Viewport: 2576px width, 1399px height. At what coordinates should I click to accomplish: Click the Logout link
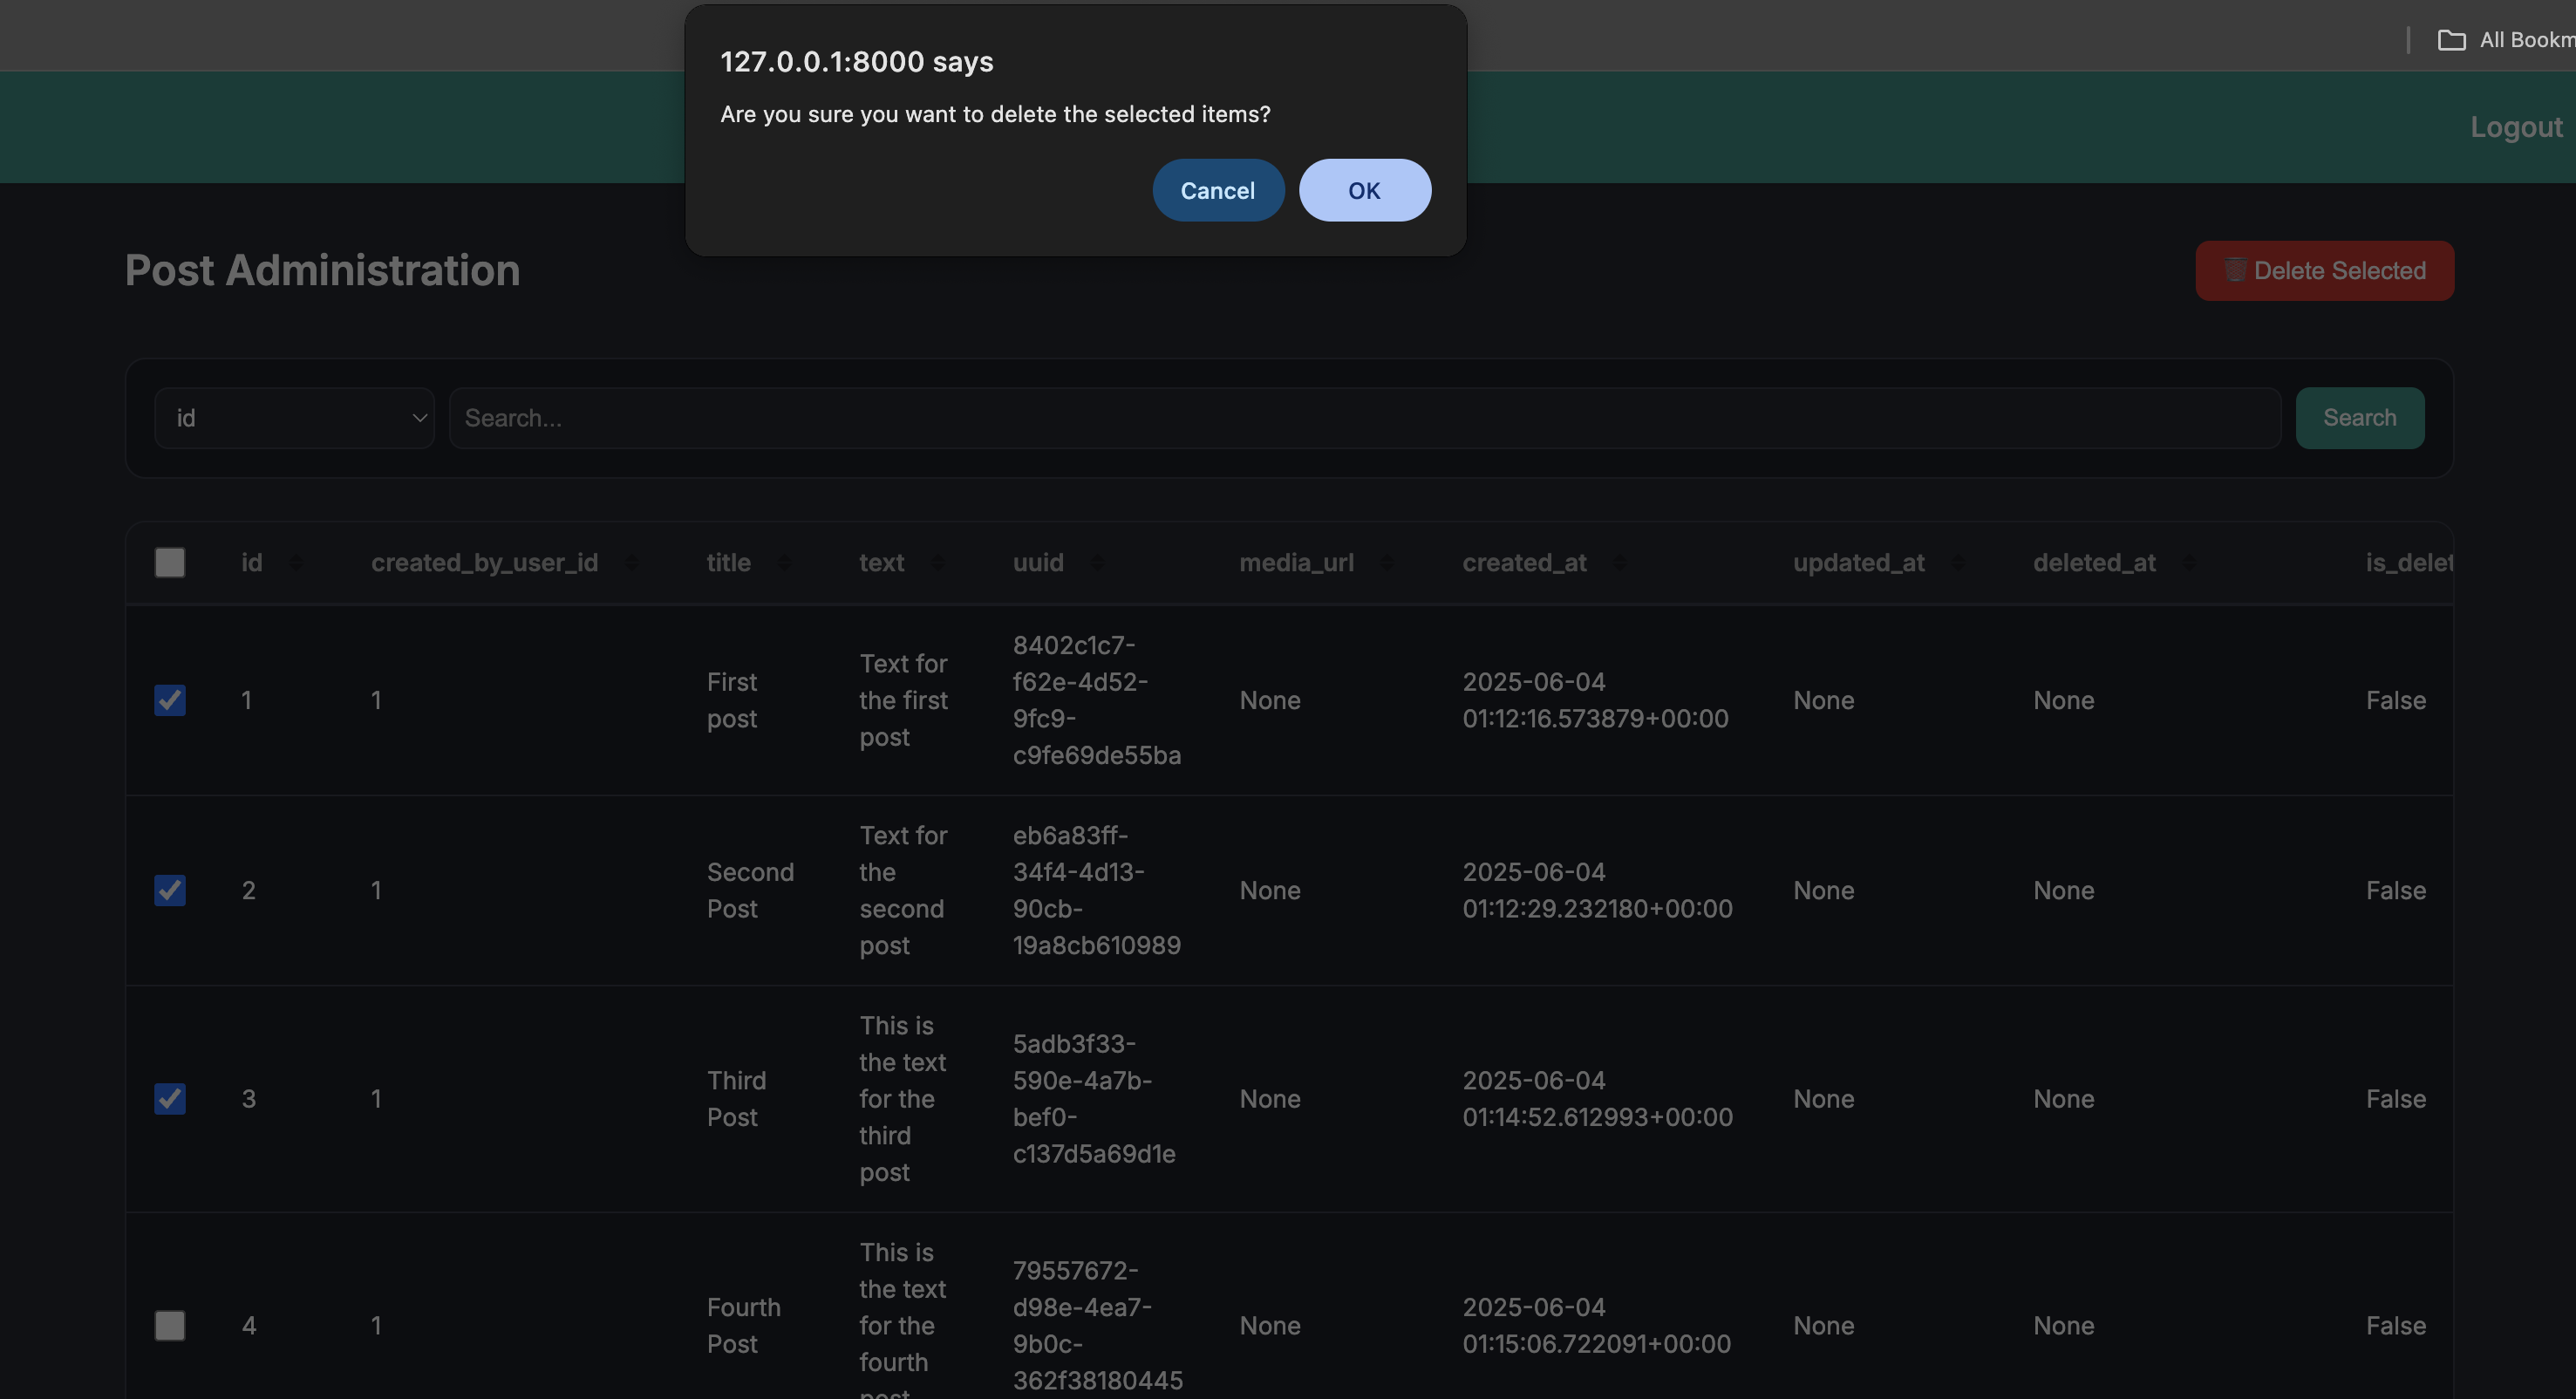pos(2516,127)
